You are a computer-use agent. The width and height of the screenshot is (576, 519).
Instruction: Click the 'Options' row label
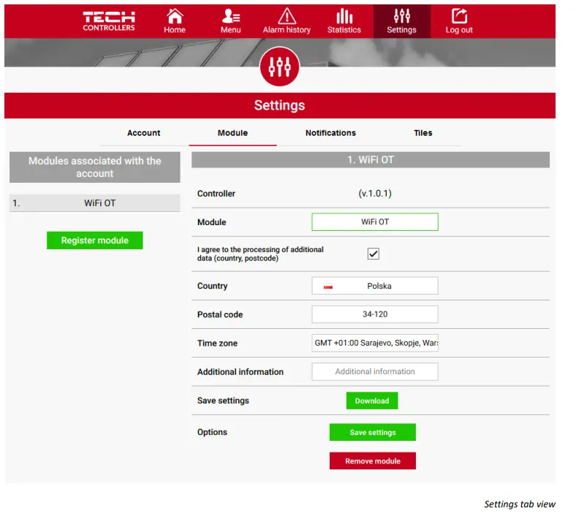tap(212, 432)
